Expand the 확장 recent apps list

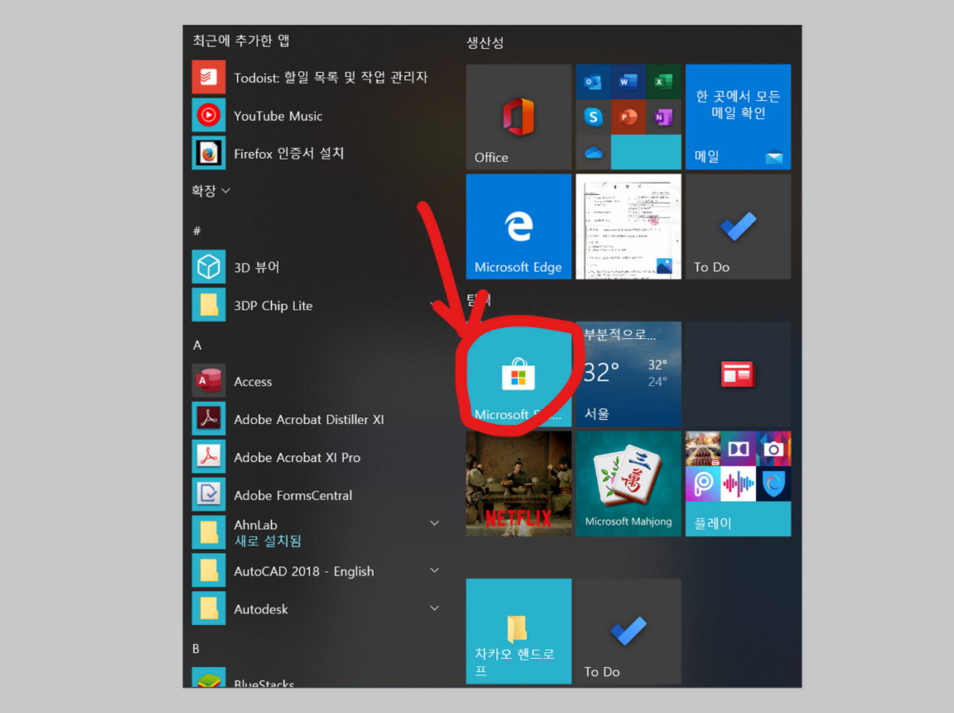coord(211,190)
